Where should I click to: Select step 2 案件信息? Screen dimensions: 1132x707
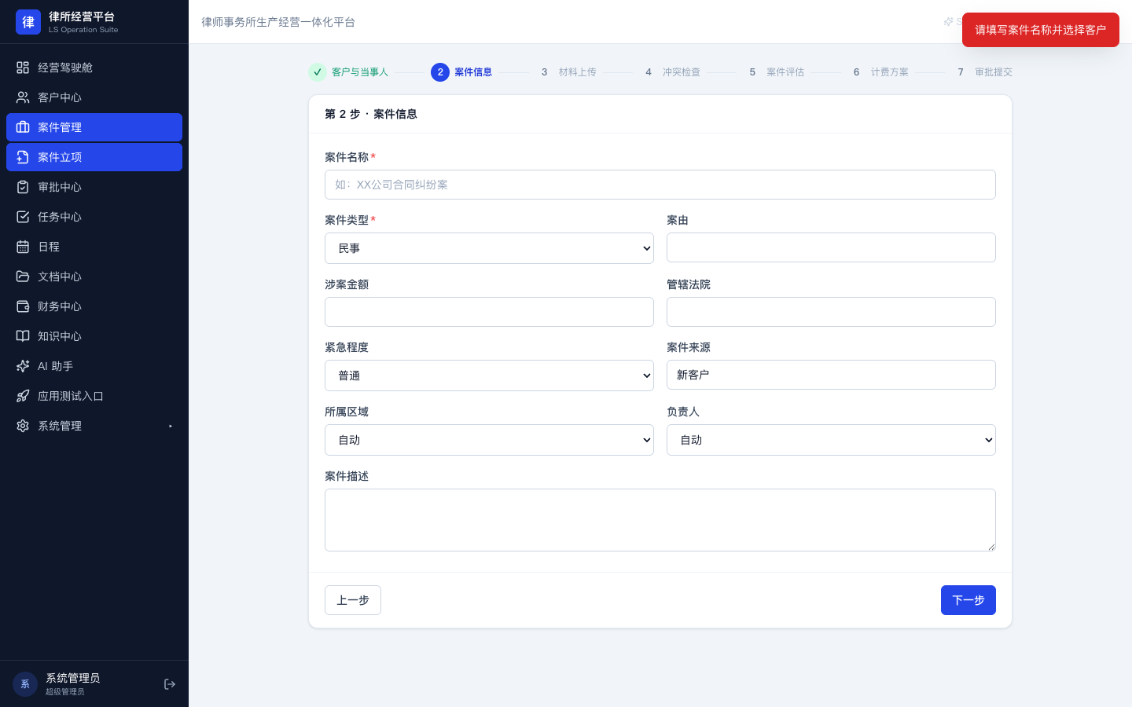pyautogui.click(x=461, y=72)
